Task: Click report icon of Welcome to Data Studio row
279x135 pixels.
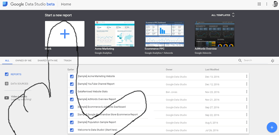Action: [x=72, y=130]
